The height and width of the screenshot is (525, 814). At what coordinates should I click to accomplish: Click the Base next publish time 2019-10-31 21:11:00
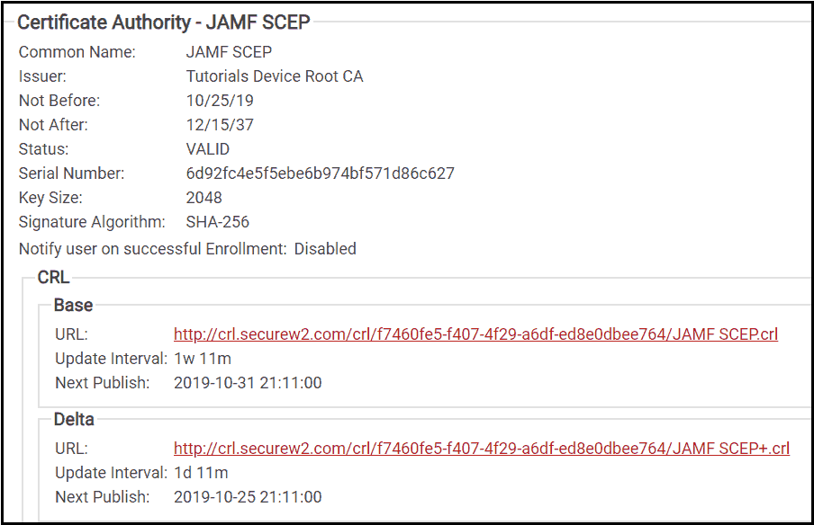pyautogui.click(x=248, y=383)
